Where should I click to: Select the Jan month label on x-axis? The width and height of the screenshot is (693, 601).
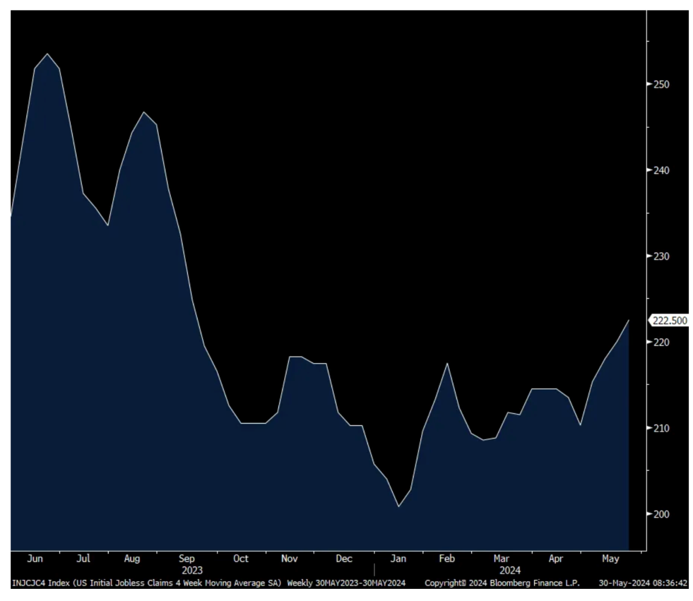click(398, 559)
